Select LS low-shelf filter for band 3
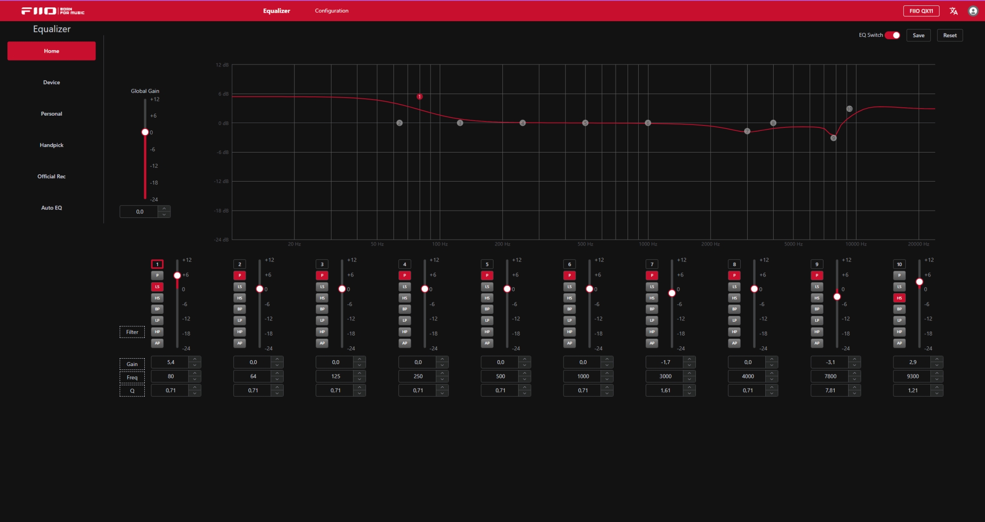The image size is (985, 522). 322,287
